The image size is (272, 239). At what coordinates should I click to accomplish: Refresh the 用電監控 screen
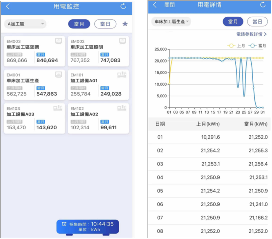pos(123,6)
